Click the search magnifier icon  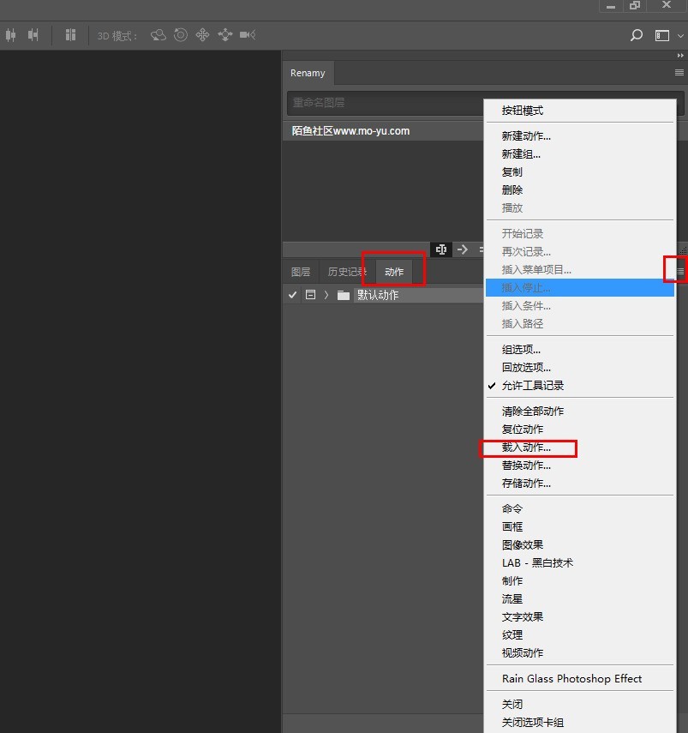click(x=636, y=35)
